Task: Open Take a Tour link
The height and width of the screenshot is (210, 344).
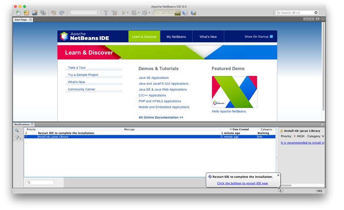Action: coord(77,68)
